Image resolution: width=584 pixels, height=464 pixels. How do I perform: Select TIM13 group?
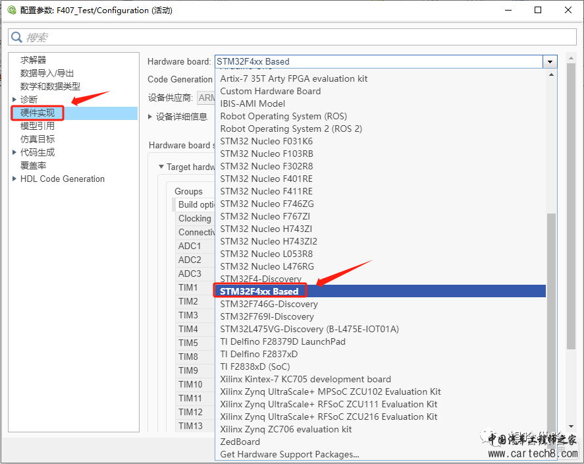point(194,426)
